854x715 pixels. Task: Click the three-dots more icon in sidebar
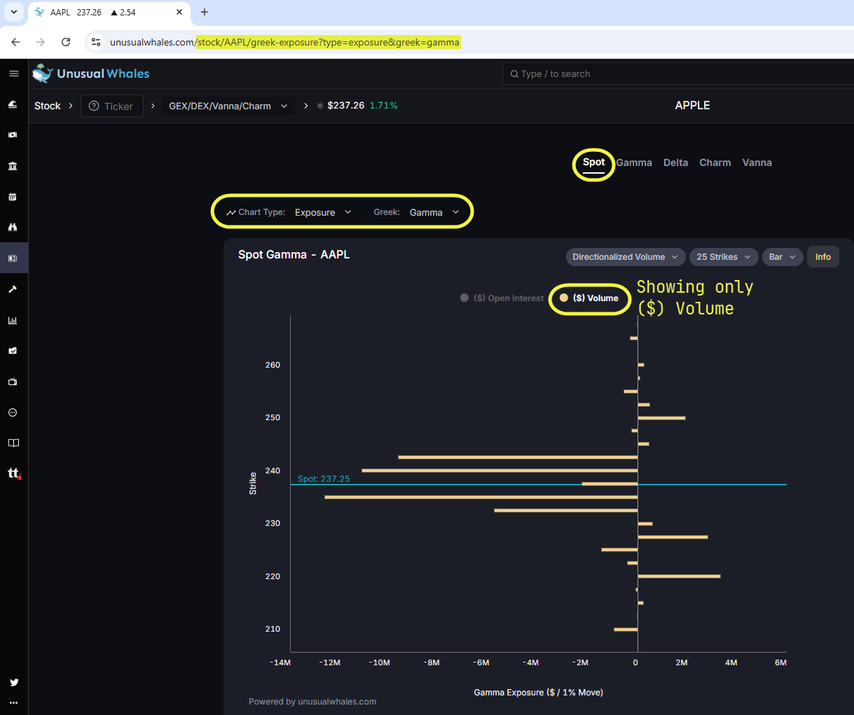click(x=14, y=702)
